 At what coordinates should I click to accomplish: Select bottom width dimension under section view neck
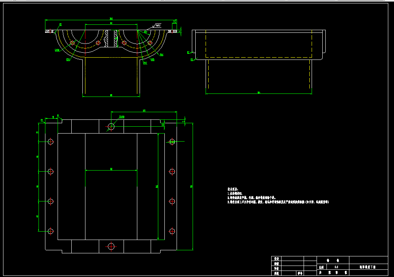111,95
